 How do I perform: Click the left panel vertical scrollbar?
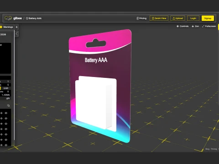pos(15,85)
